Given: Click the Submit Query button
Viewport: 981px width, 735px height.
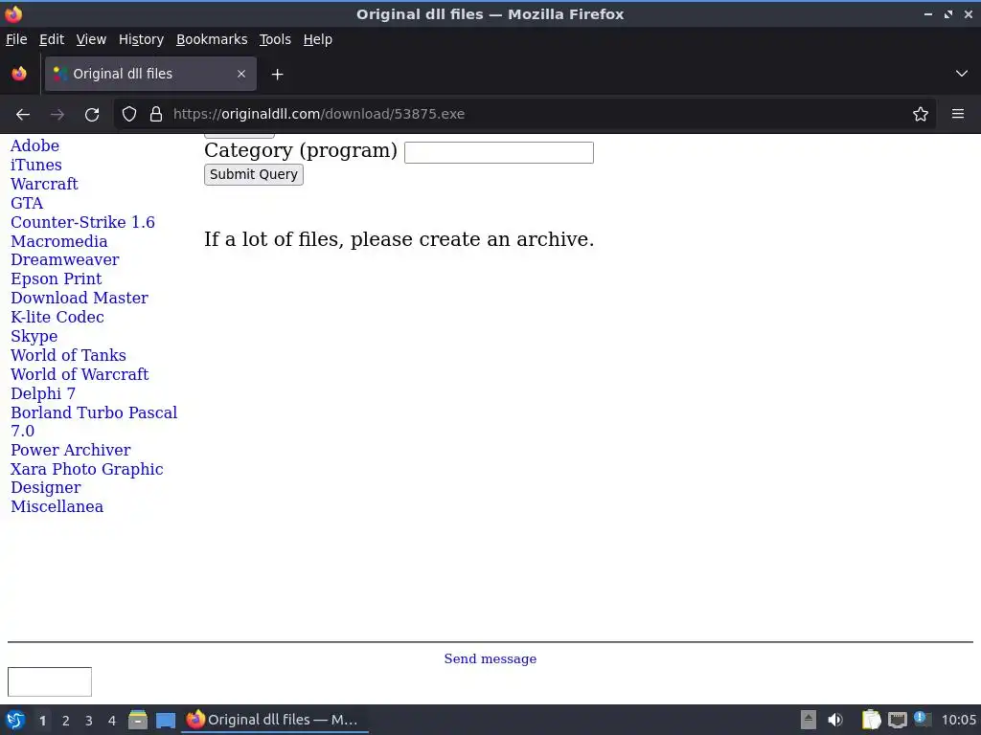Looking at the screenshot, I should [253, 174].
